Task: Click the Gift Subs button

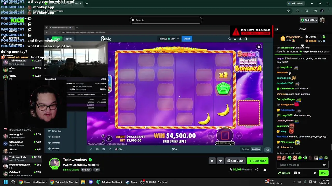Action: click(x=235, y=161)
